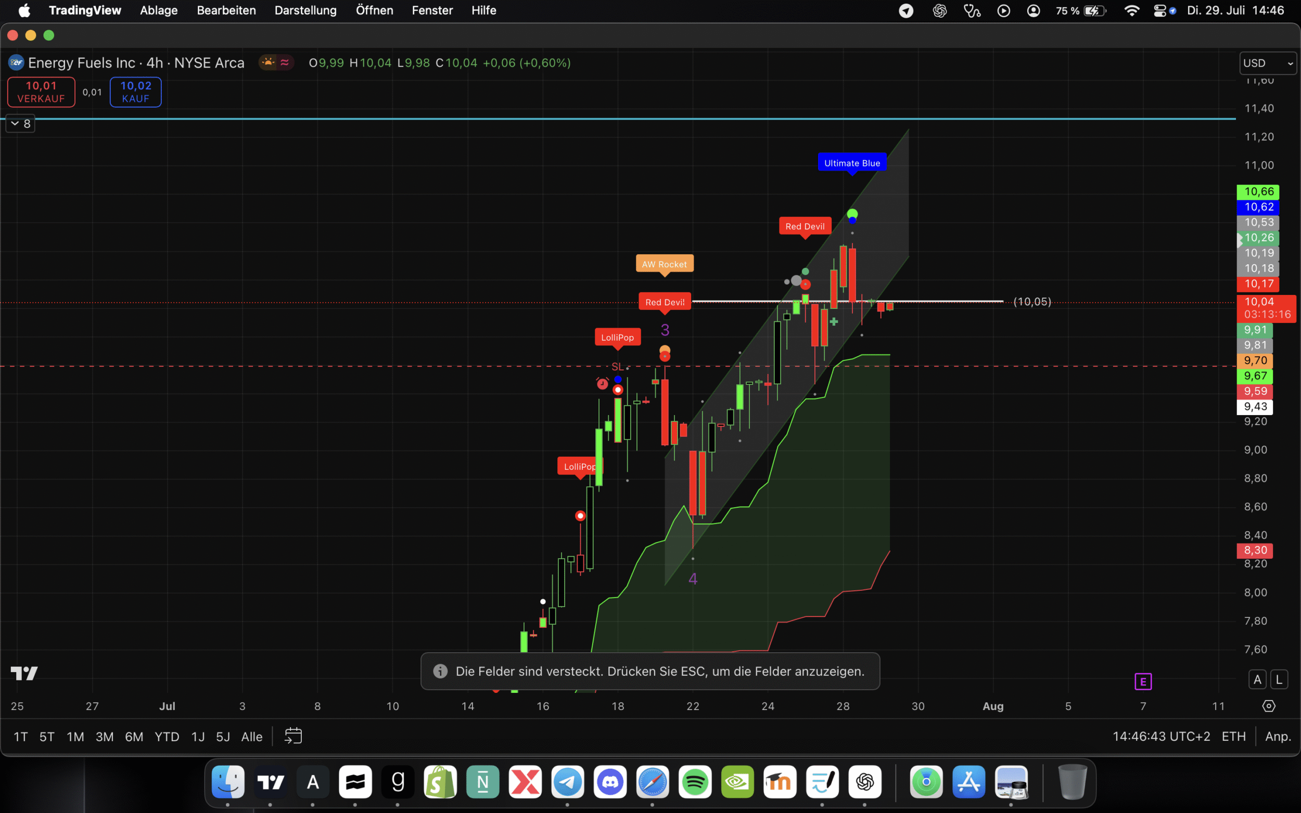Toggle ETH extended trading hours session
The height and width of the screenshot is (813, 1301).
1233,736
